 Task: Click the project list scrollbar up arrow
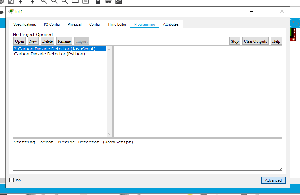(109, 49)
